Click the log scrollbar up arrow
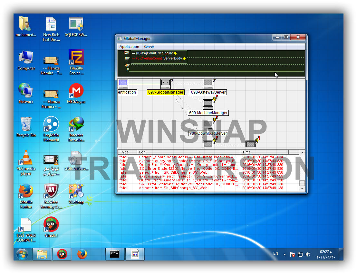Viewport: 357px width, 274px height. 302,153
